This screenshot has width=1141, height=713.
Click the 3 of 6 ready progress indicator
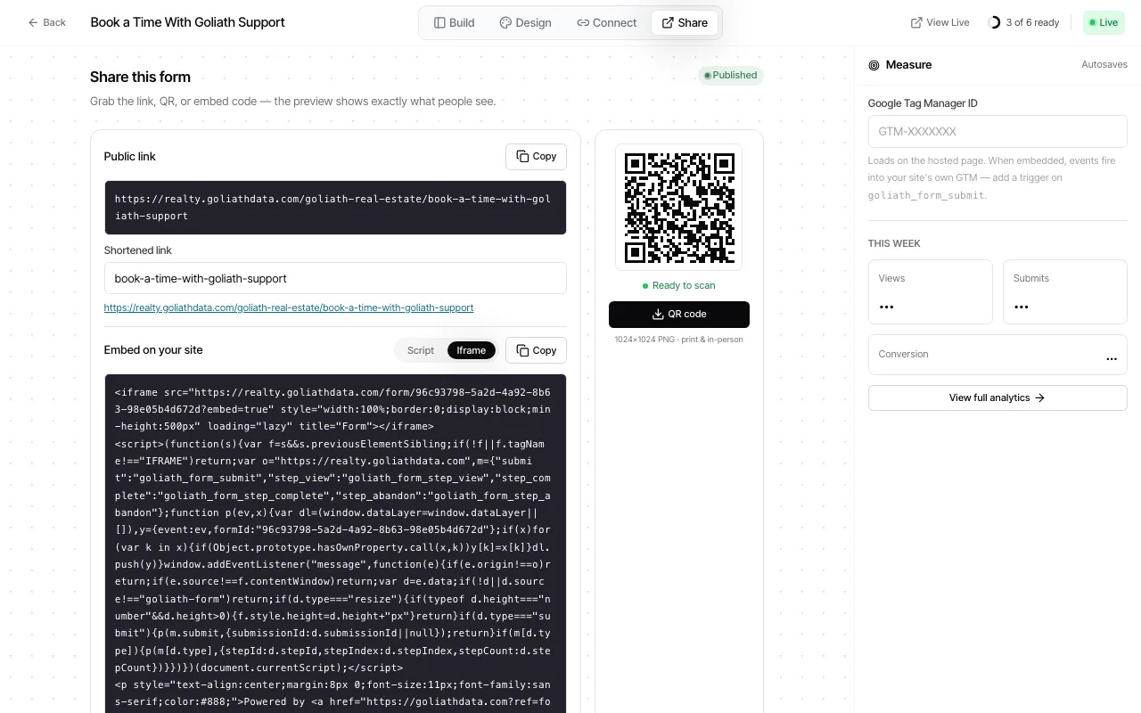point(1024,22)
